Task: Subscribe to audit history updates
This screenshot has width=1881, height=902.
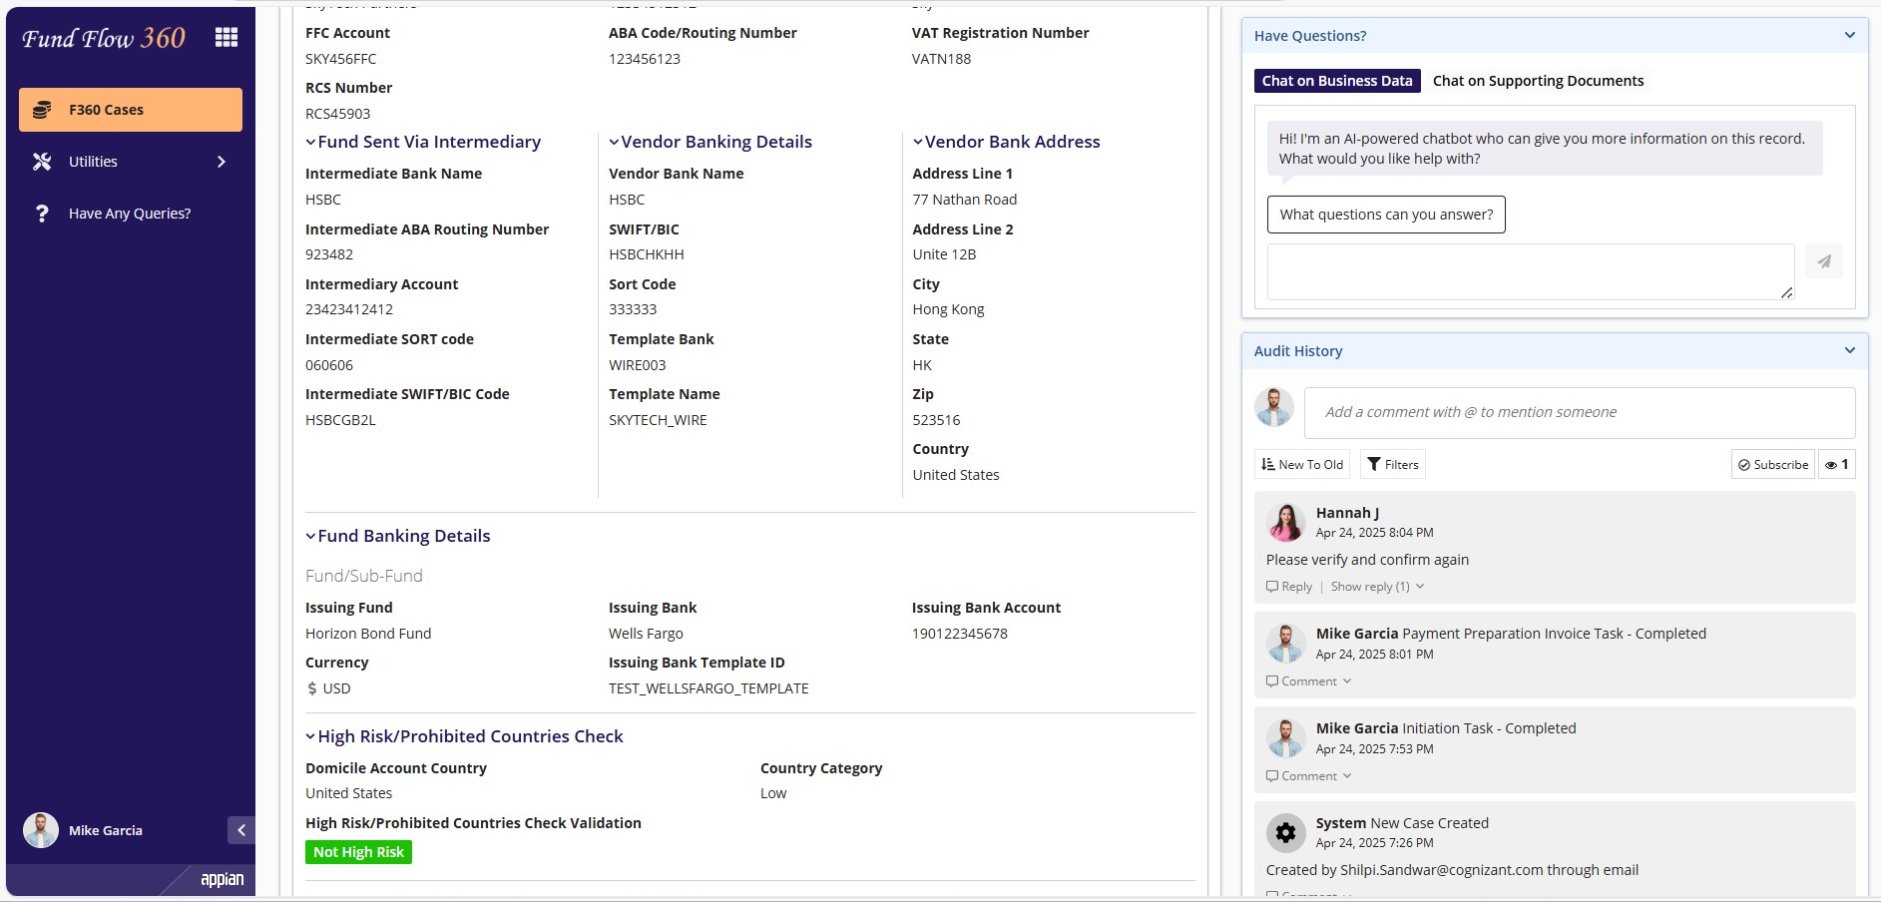Action: tap(1772, 464)
